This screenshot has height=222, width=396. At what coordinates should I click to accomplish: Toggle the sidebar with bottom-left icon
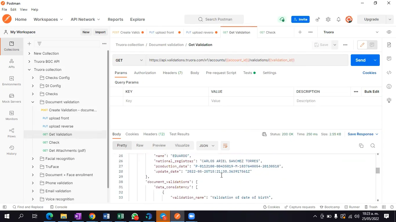tap(5, 207)
